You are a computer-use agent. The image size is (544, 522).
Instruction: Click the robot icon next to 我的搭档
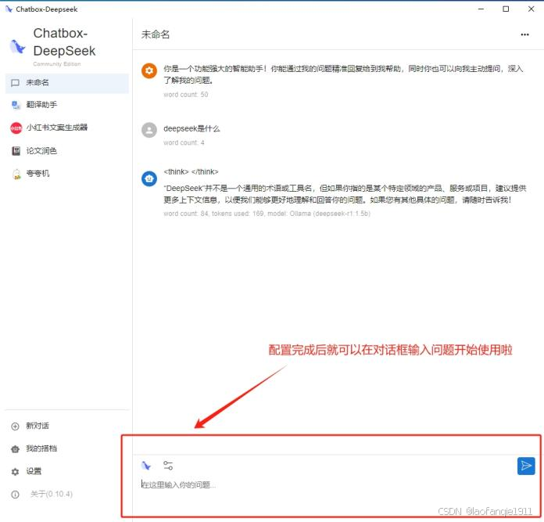click(x=16, y=449)
